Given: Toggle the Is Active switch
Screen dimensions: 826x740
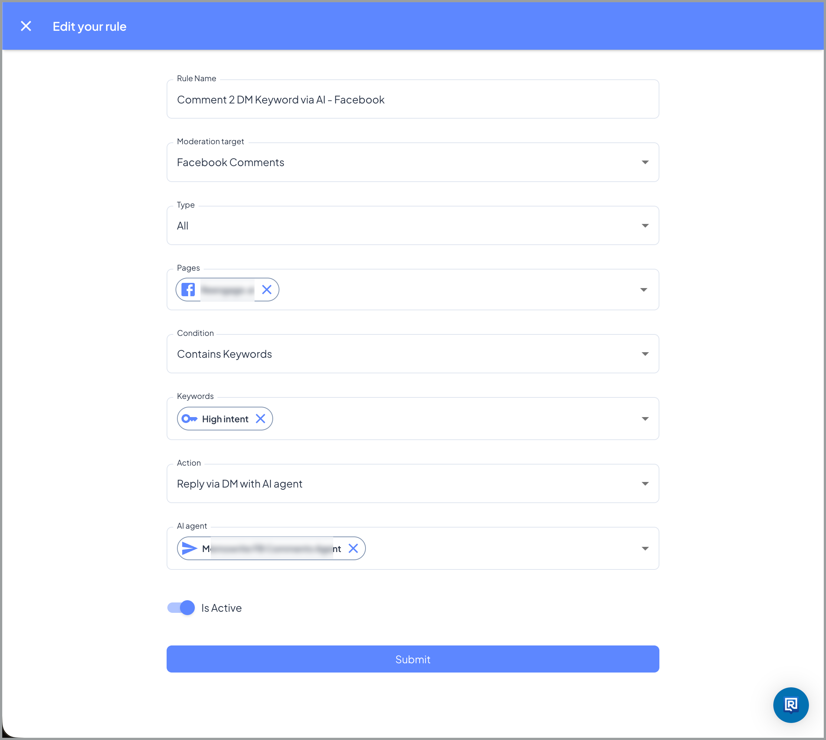Looking at the screenshot, I should coord(181,607).
